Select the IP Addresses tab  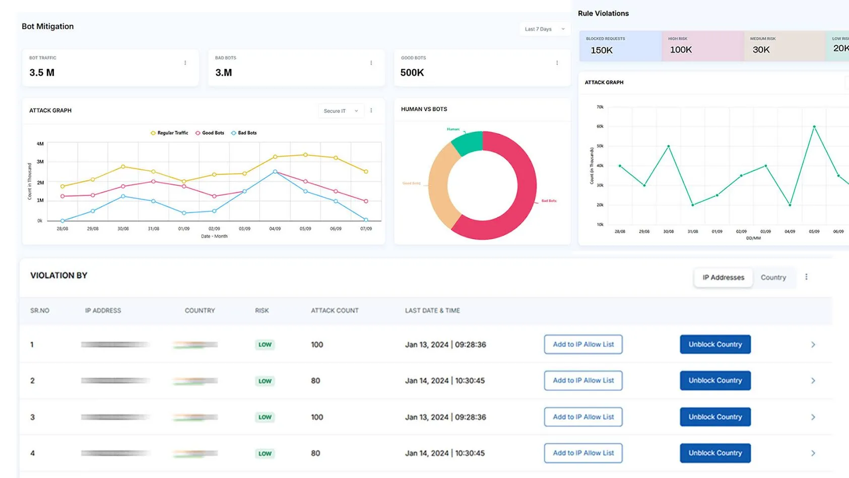point(723,277)
